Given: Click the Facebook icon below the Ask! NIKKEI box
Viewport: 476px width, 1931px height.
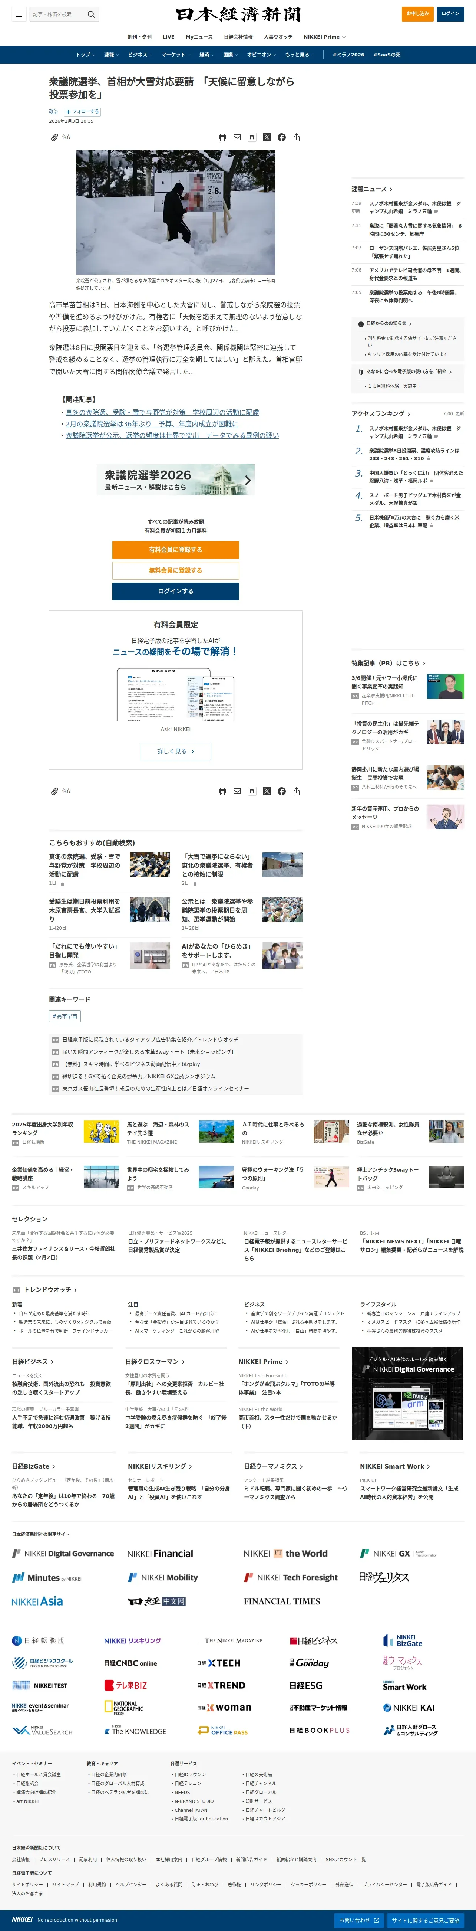Looking at the screenshot, I should pos(281,791).
